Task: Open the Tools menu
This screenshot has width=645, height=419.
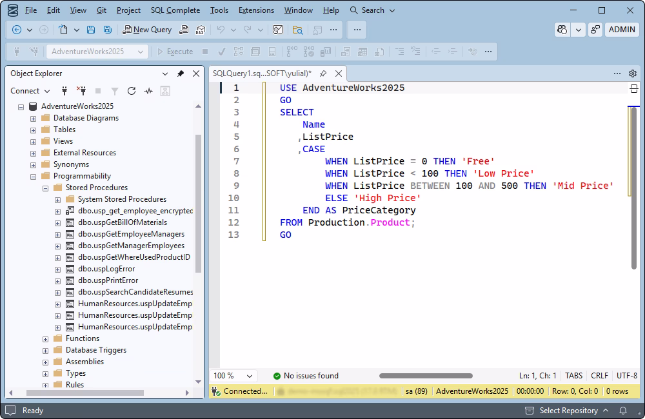Action: [x=219, y=10]
